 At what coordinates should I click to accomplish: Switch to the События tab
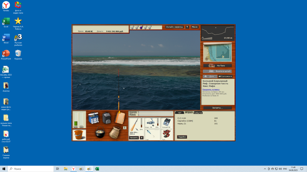(x=198, y=113)
